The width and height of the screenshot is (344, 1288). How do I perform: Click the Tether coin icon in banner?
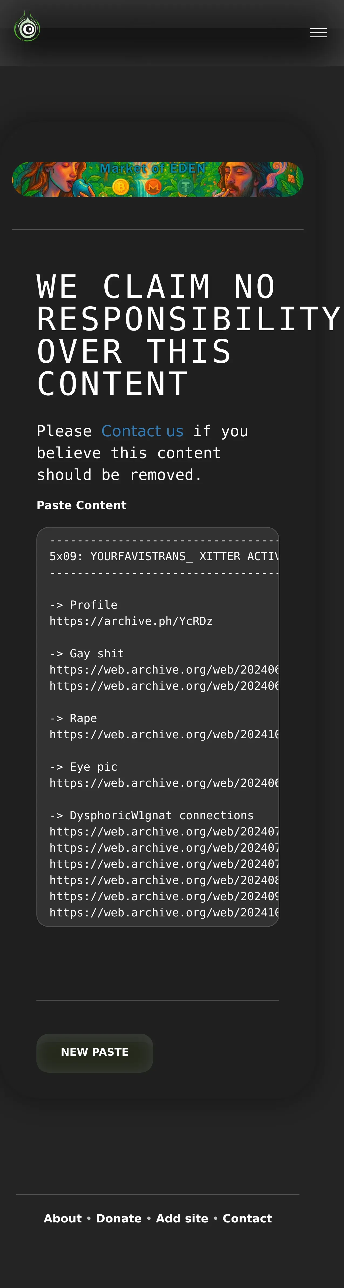point(186,187)
